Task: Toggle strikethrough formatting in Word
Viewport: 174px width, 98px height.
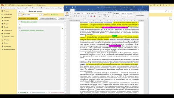Action: (x=82, y=16)
